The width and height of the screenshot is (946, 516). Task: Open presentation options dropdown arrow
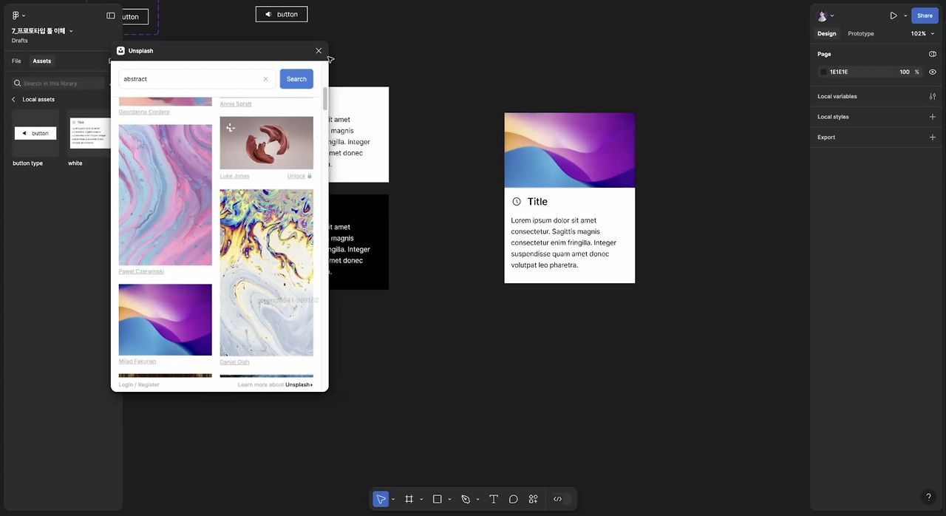(905, 16)
